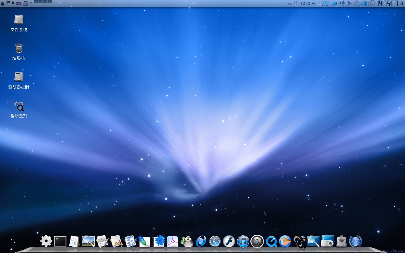Open the Flash f icon in the dock
The width and height of the screenshot is (405, 253).
click(x=229, y=241)
